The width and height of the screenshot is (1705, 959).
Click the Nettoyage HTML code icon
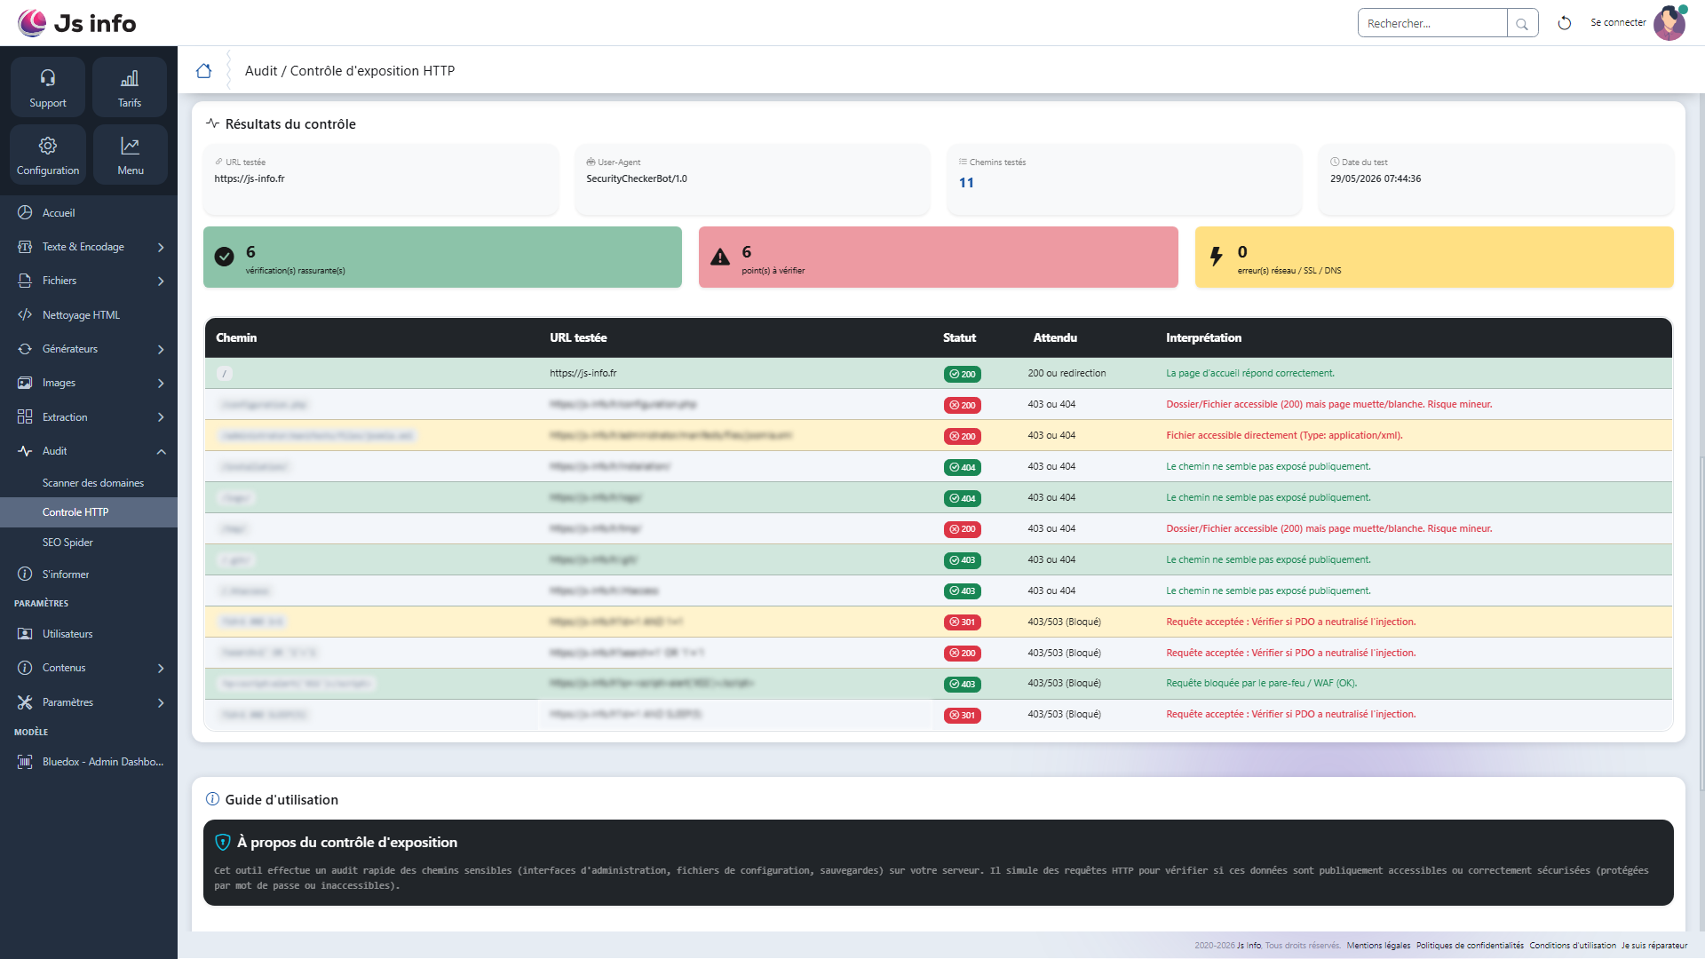(25, 315)
